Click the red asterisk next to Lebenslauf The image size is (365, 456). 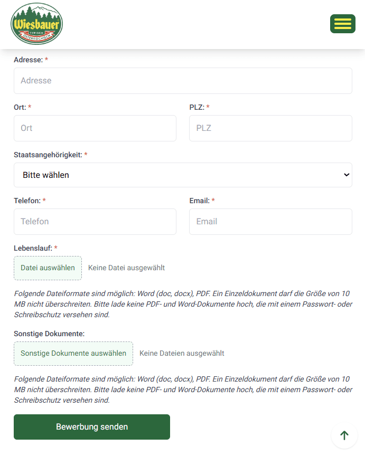[x=55, y=248]
